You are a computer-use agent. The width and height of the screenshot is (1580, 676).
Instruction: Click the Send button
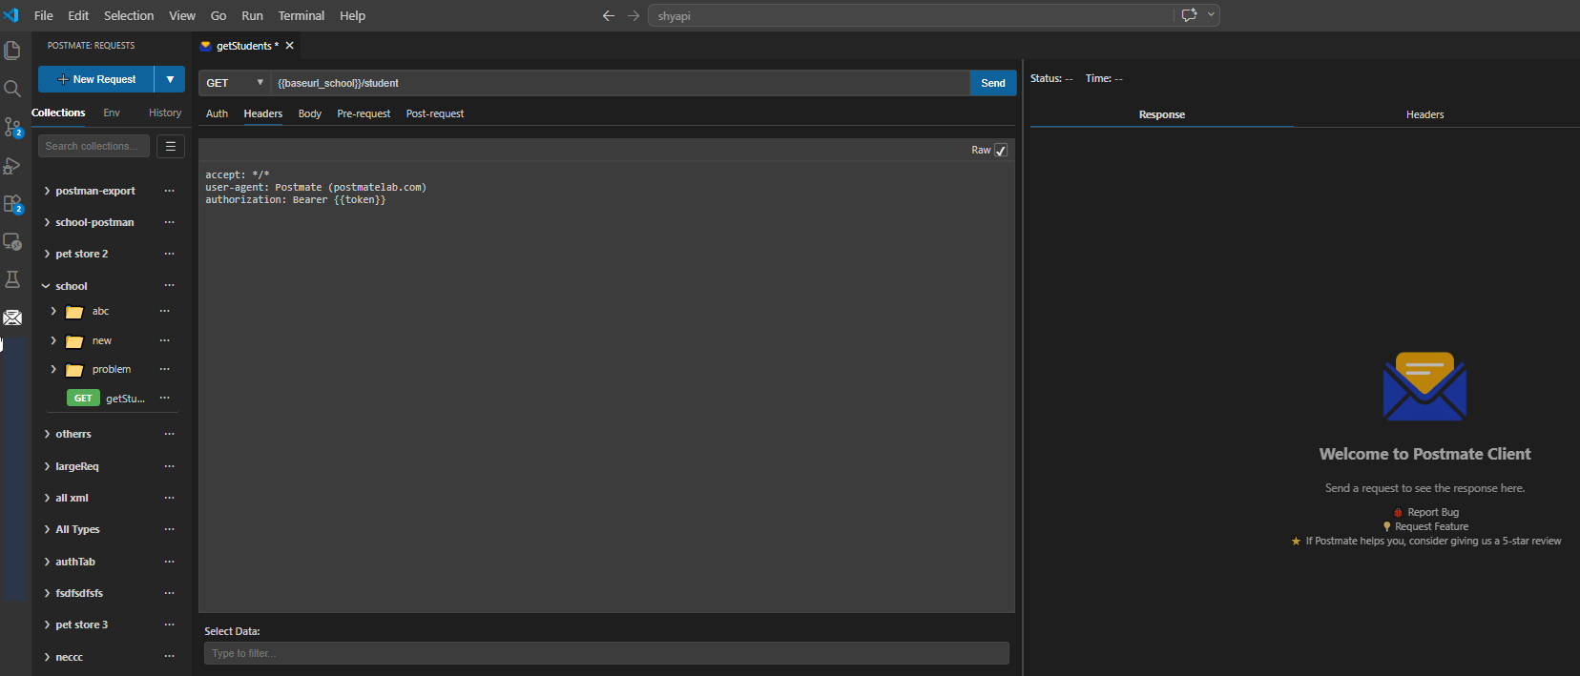(993, 83)
